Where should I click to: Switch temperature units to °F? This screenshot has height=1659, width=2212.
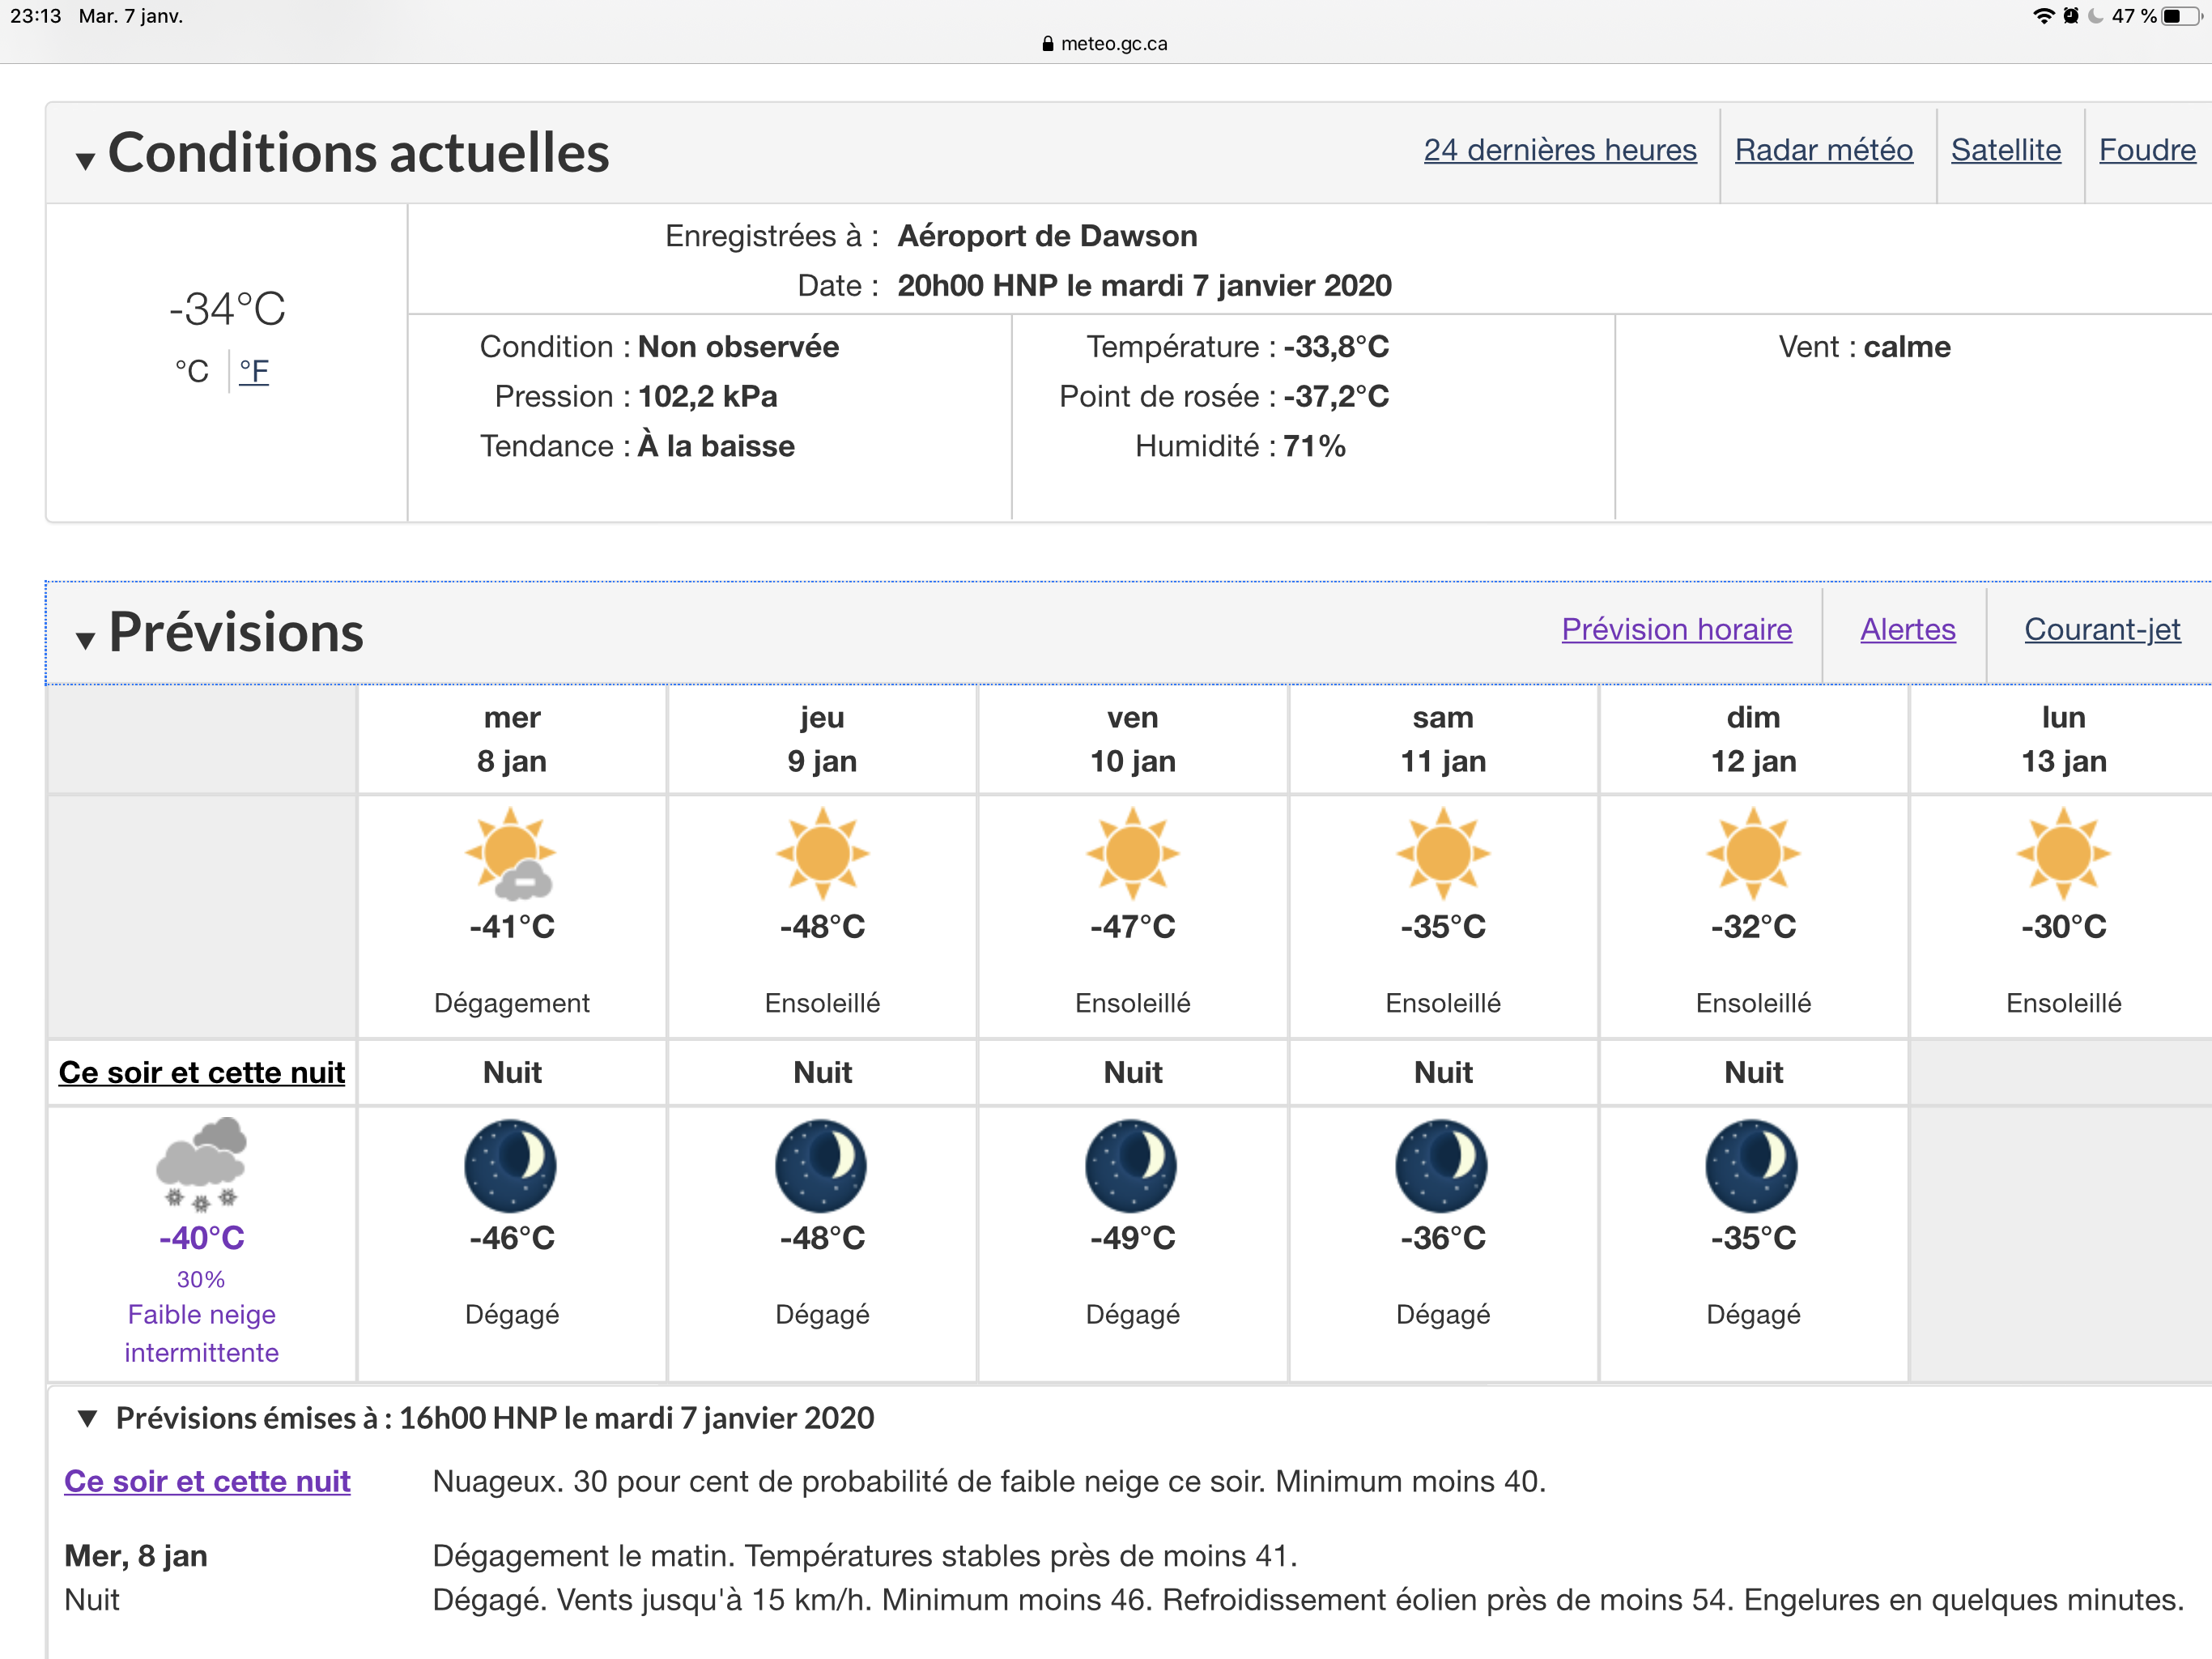(254, 371)
